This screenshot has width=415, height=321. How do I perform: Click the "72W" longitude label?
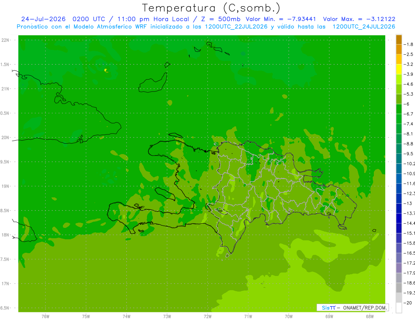pyautogui.click(x=207, y=316)
